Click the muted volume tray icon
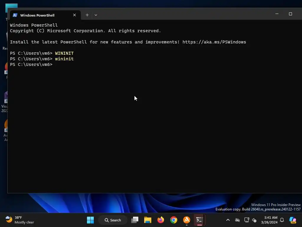 coord(254,220)
